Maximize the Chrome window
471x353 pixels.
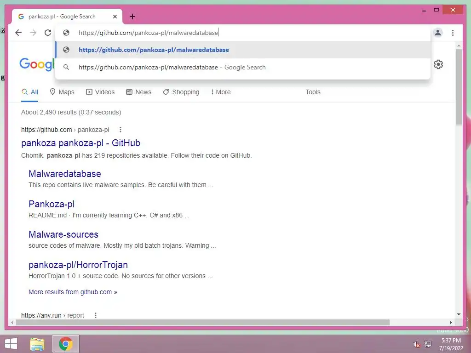click(x=437, y=10)
